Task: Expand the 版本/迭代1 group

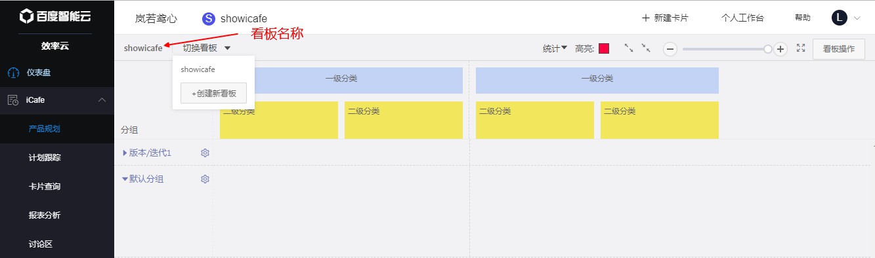Action: [x=125, y=153]
